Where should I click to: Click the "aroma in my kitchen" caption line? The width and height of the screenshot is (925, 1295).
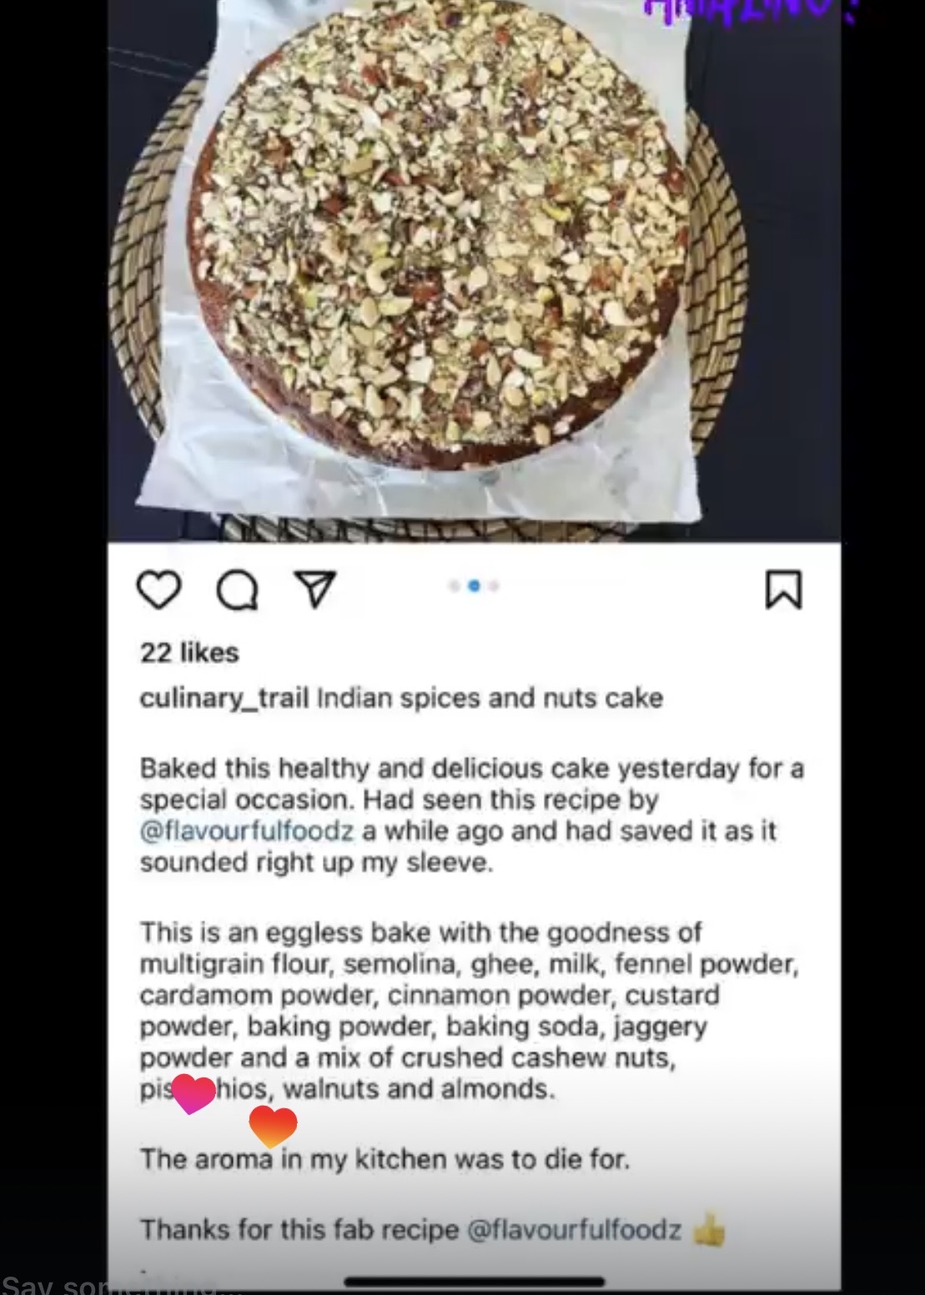click(385, 1159)
